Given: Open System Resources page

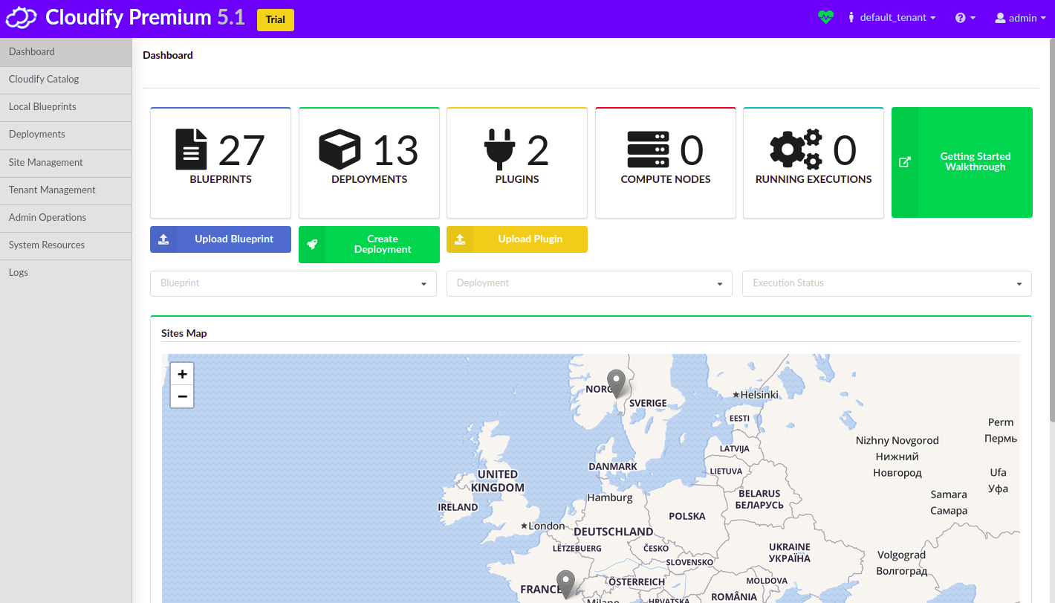Looking at the screenshot, I should (66, 245).
